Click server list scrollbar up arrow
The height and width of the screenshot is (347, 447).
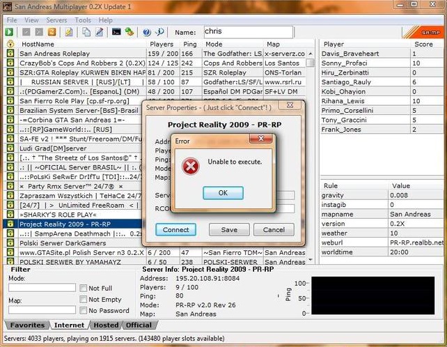point(311,54)
